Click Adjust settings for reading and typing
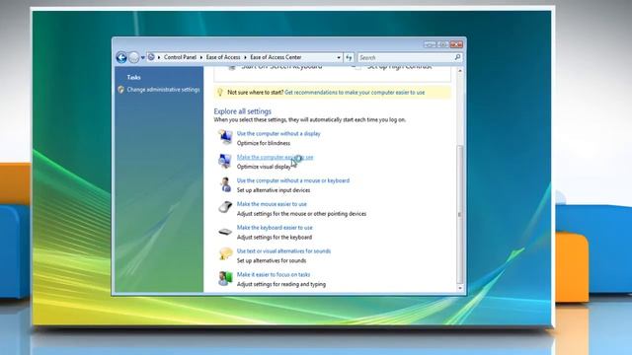 (x=280, y=284)
